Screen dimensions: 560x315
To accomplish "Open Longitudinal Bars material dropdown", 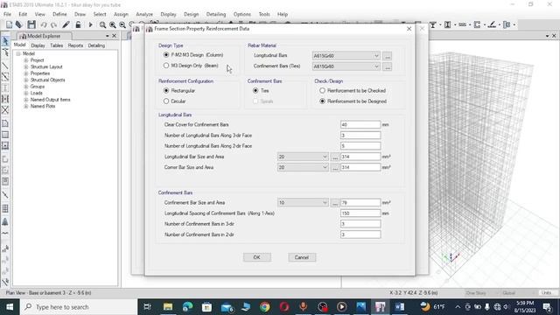I will point(346,56).
